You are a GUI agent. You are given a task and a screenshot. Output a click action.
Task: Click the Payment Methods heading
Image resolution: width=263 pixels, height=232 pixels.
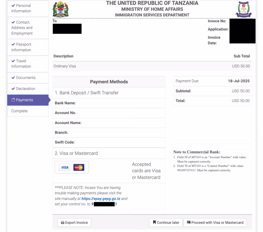click(109, 82)
